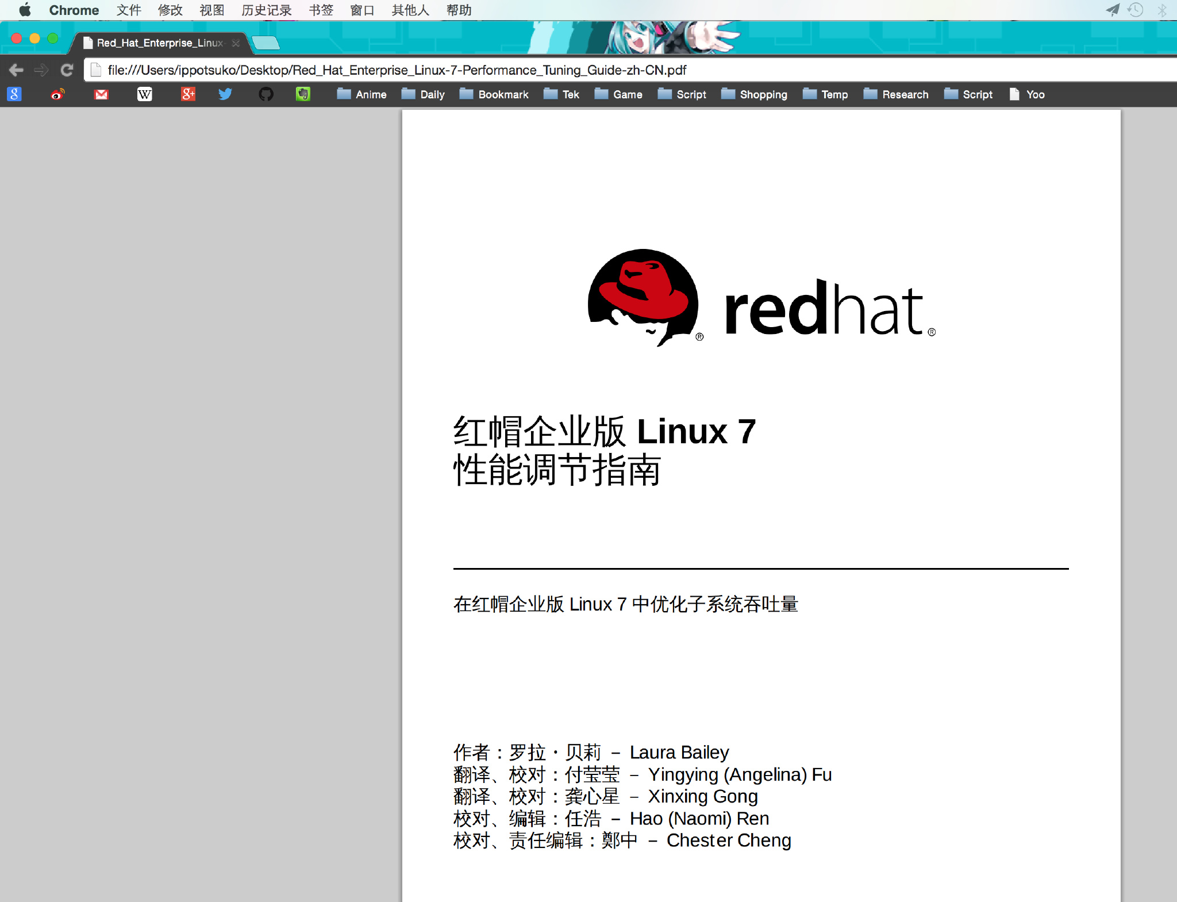Open a new tab button
This screenshot has height=902, width=1177.
(266, 43)
